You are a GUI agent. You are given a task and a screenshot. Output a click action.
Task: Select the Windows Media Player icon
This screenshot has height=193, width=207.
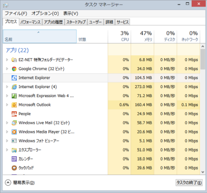14,132
